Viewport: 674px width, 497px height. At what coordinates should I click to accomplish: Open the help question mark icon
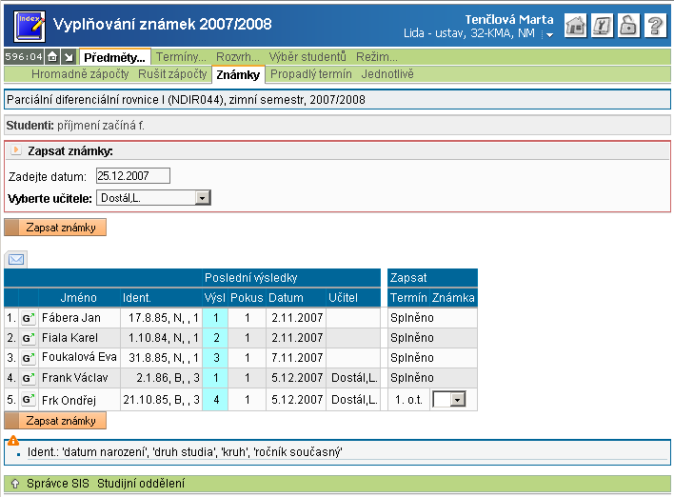tap(654, 26)
